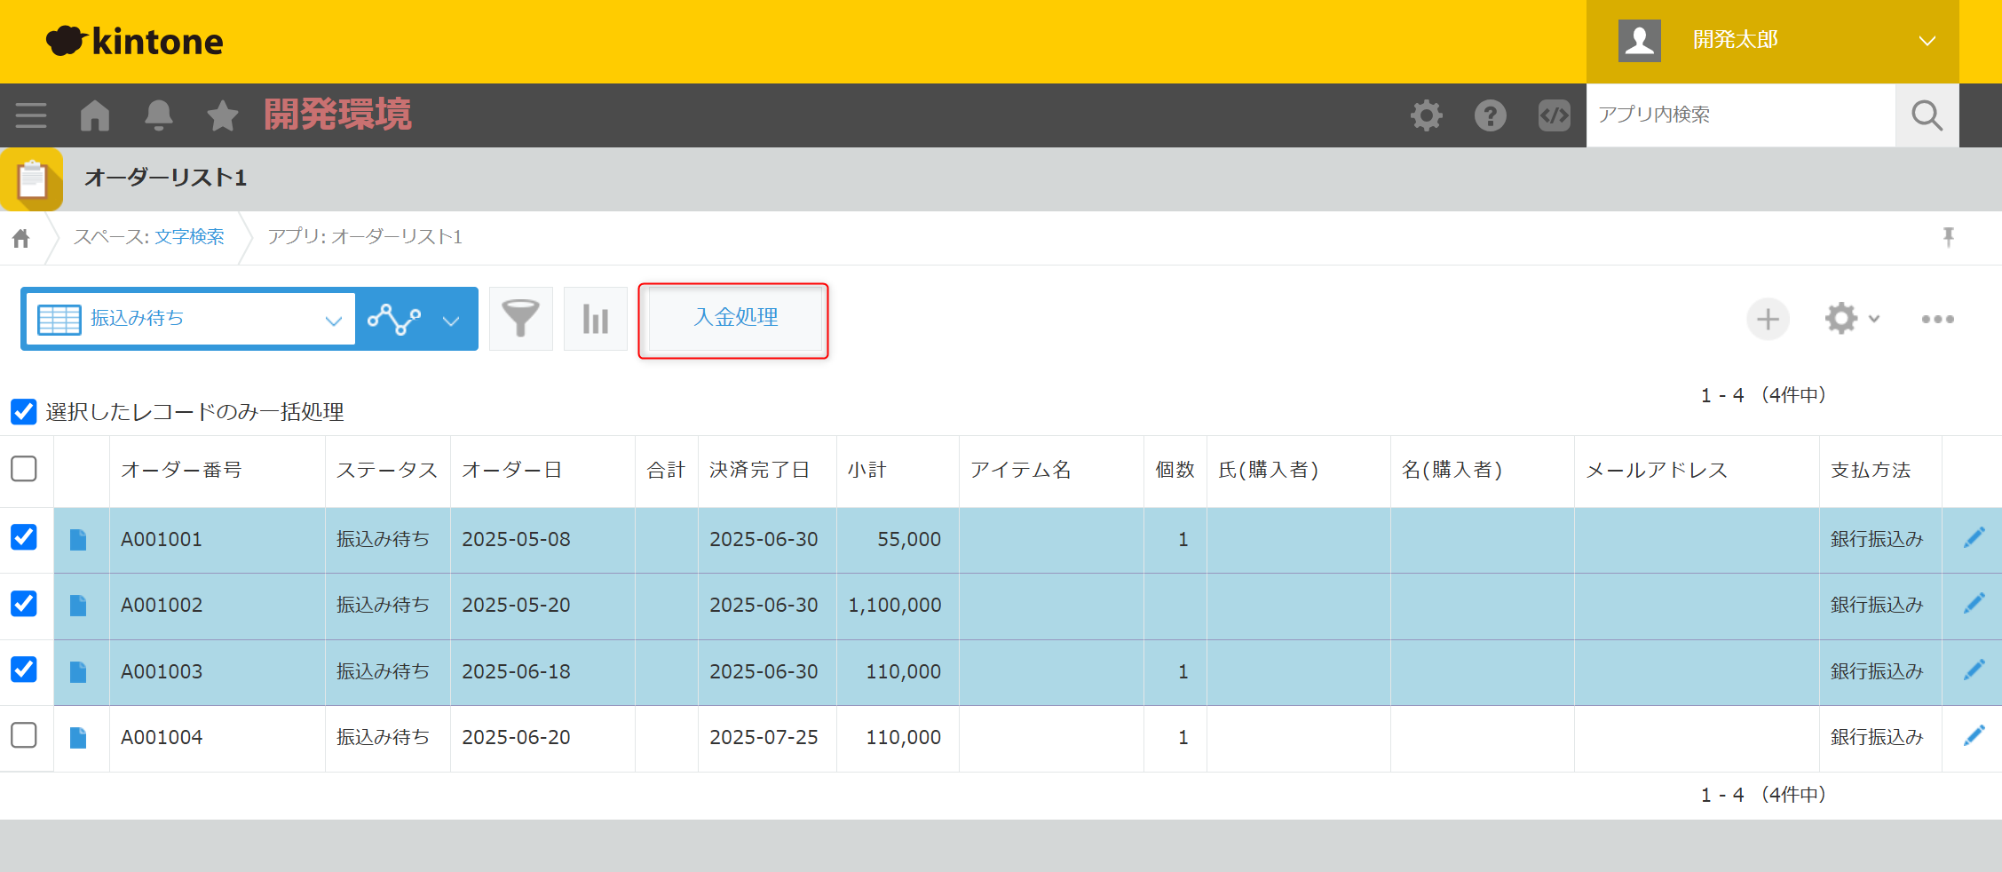Check the A001004 row checkbox
The height and width of the screenshot is (872, 2002).
(24, 735)
